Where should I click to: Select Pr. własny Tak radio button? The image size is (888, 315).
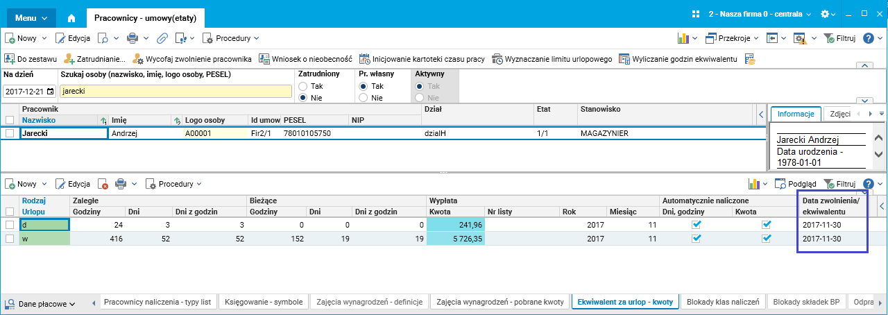[x=363, y=86]
